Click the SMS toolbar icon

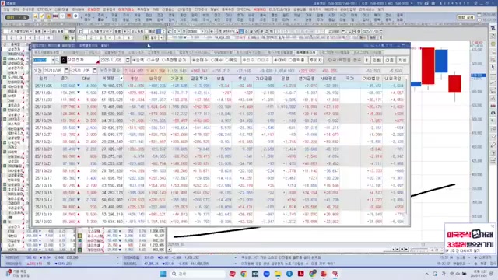click(55, 16)
